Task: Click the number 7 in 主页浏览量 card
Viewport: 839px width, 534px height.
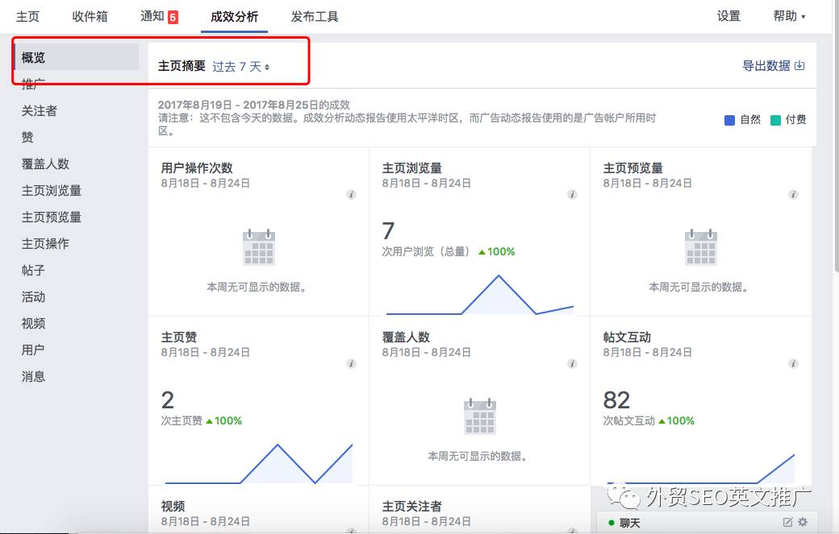Action: tap(389, 230)
